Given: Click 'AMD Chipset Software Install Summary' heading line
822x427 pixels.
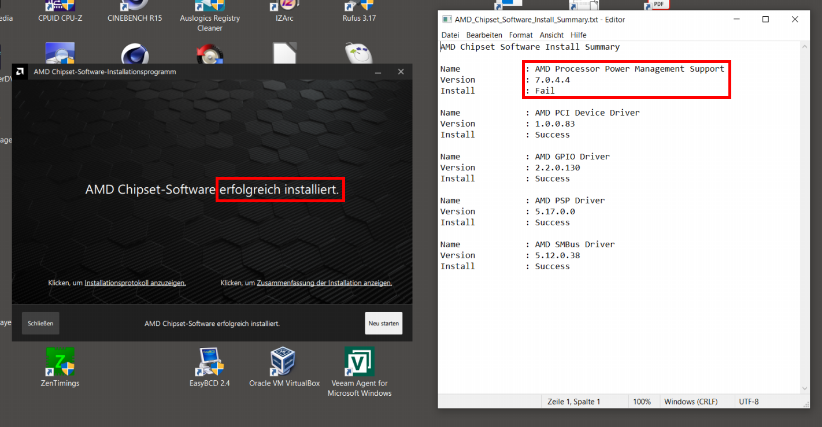Looking at the screenshot, I should click(530, 47).
